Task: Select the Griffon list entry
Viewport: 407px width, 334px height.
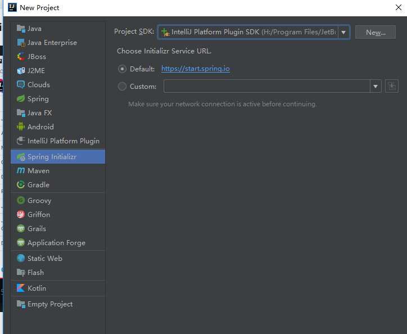Action: coord(58,214)
